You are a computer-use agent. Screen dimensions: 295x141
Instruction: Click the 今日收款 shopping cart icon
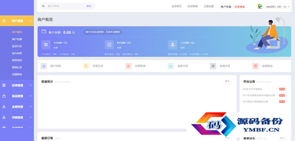46,45
